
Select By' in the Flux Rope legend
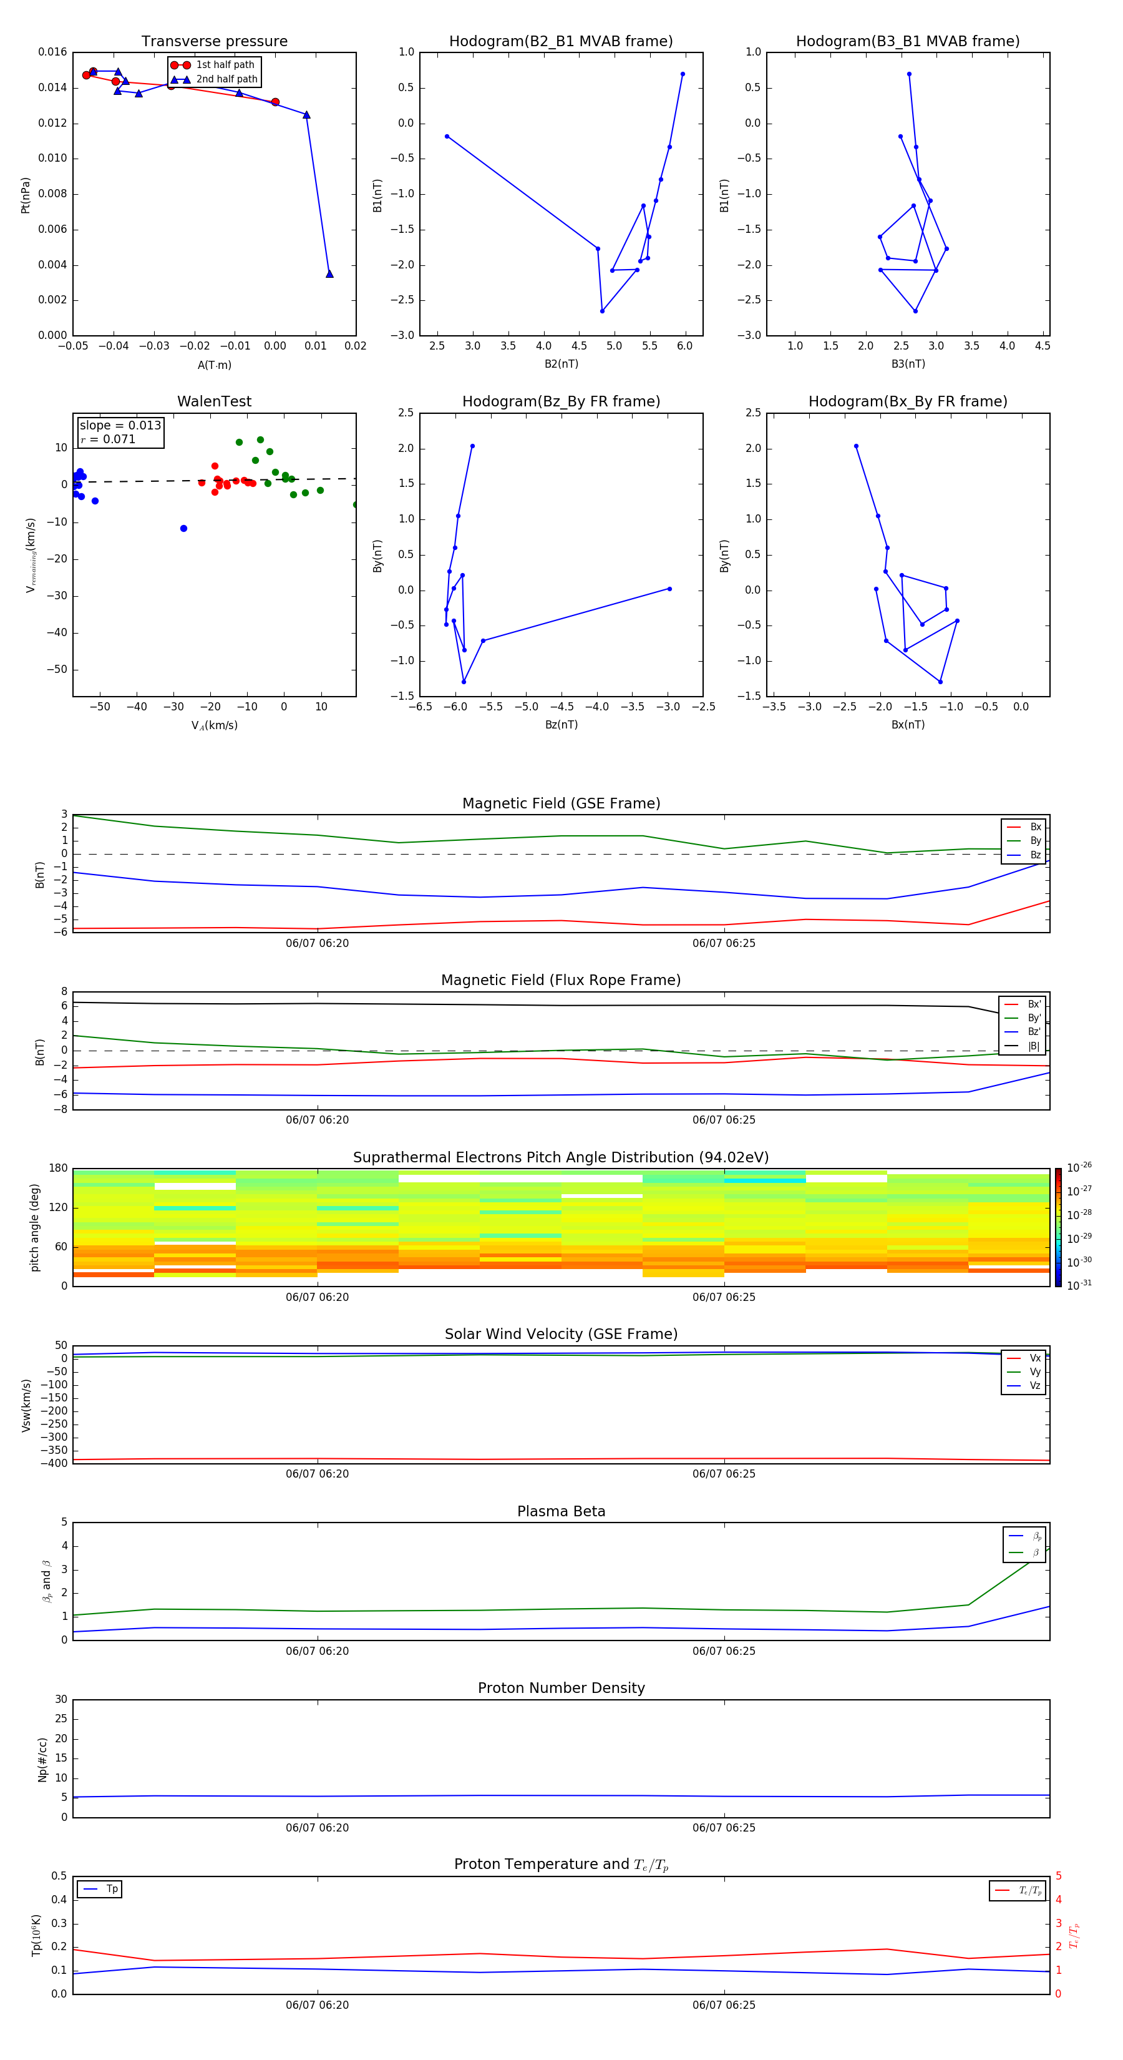tap(1023, 1018)
